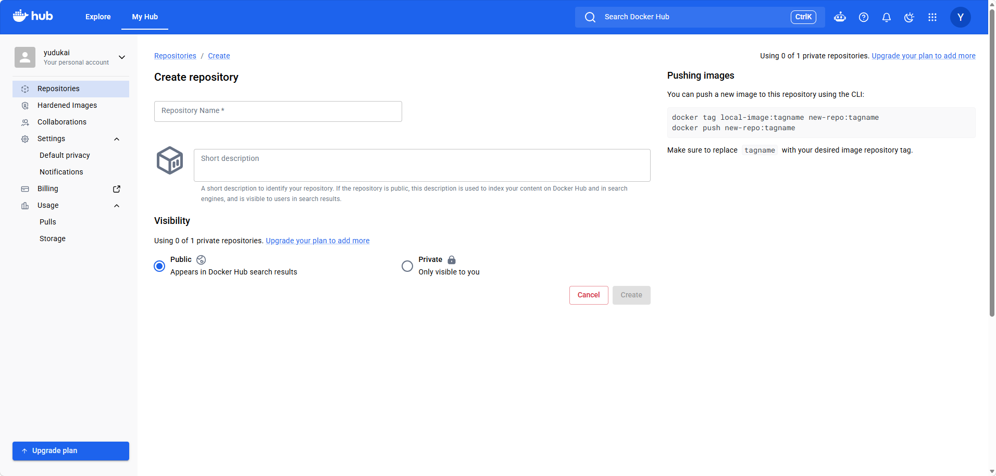Click the Pushing images heading

(x=701, y=76)
